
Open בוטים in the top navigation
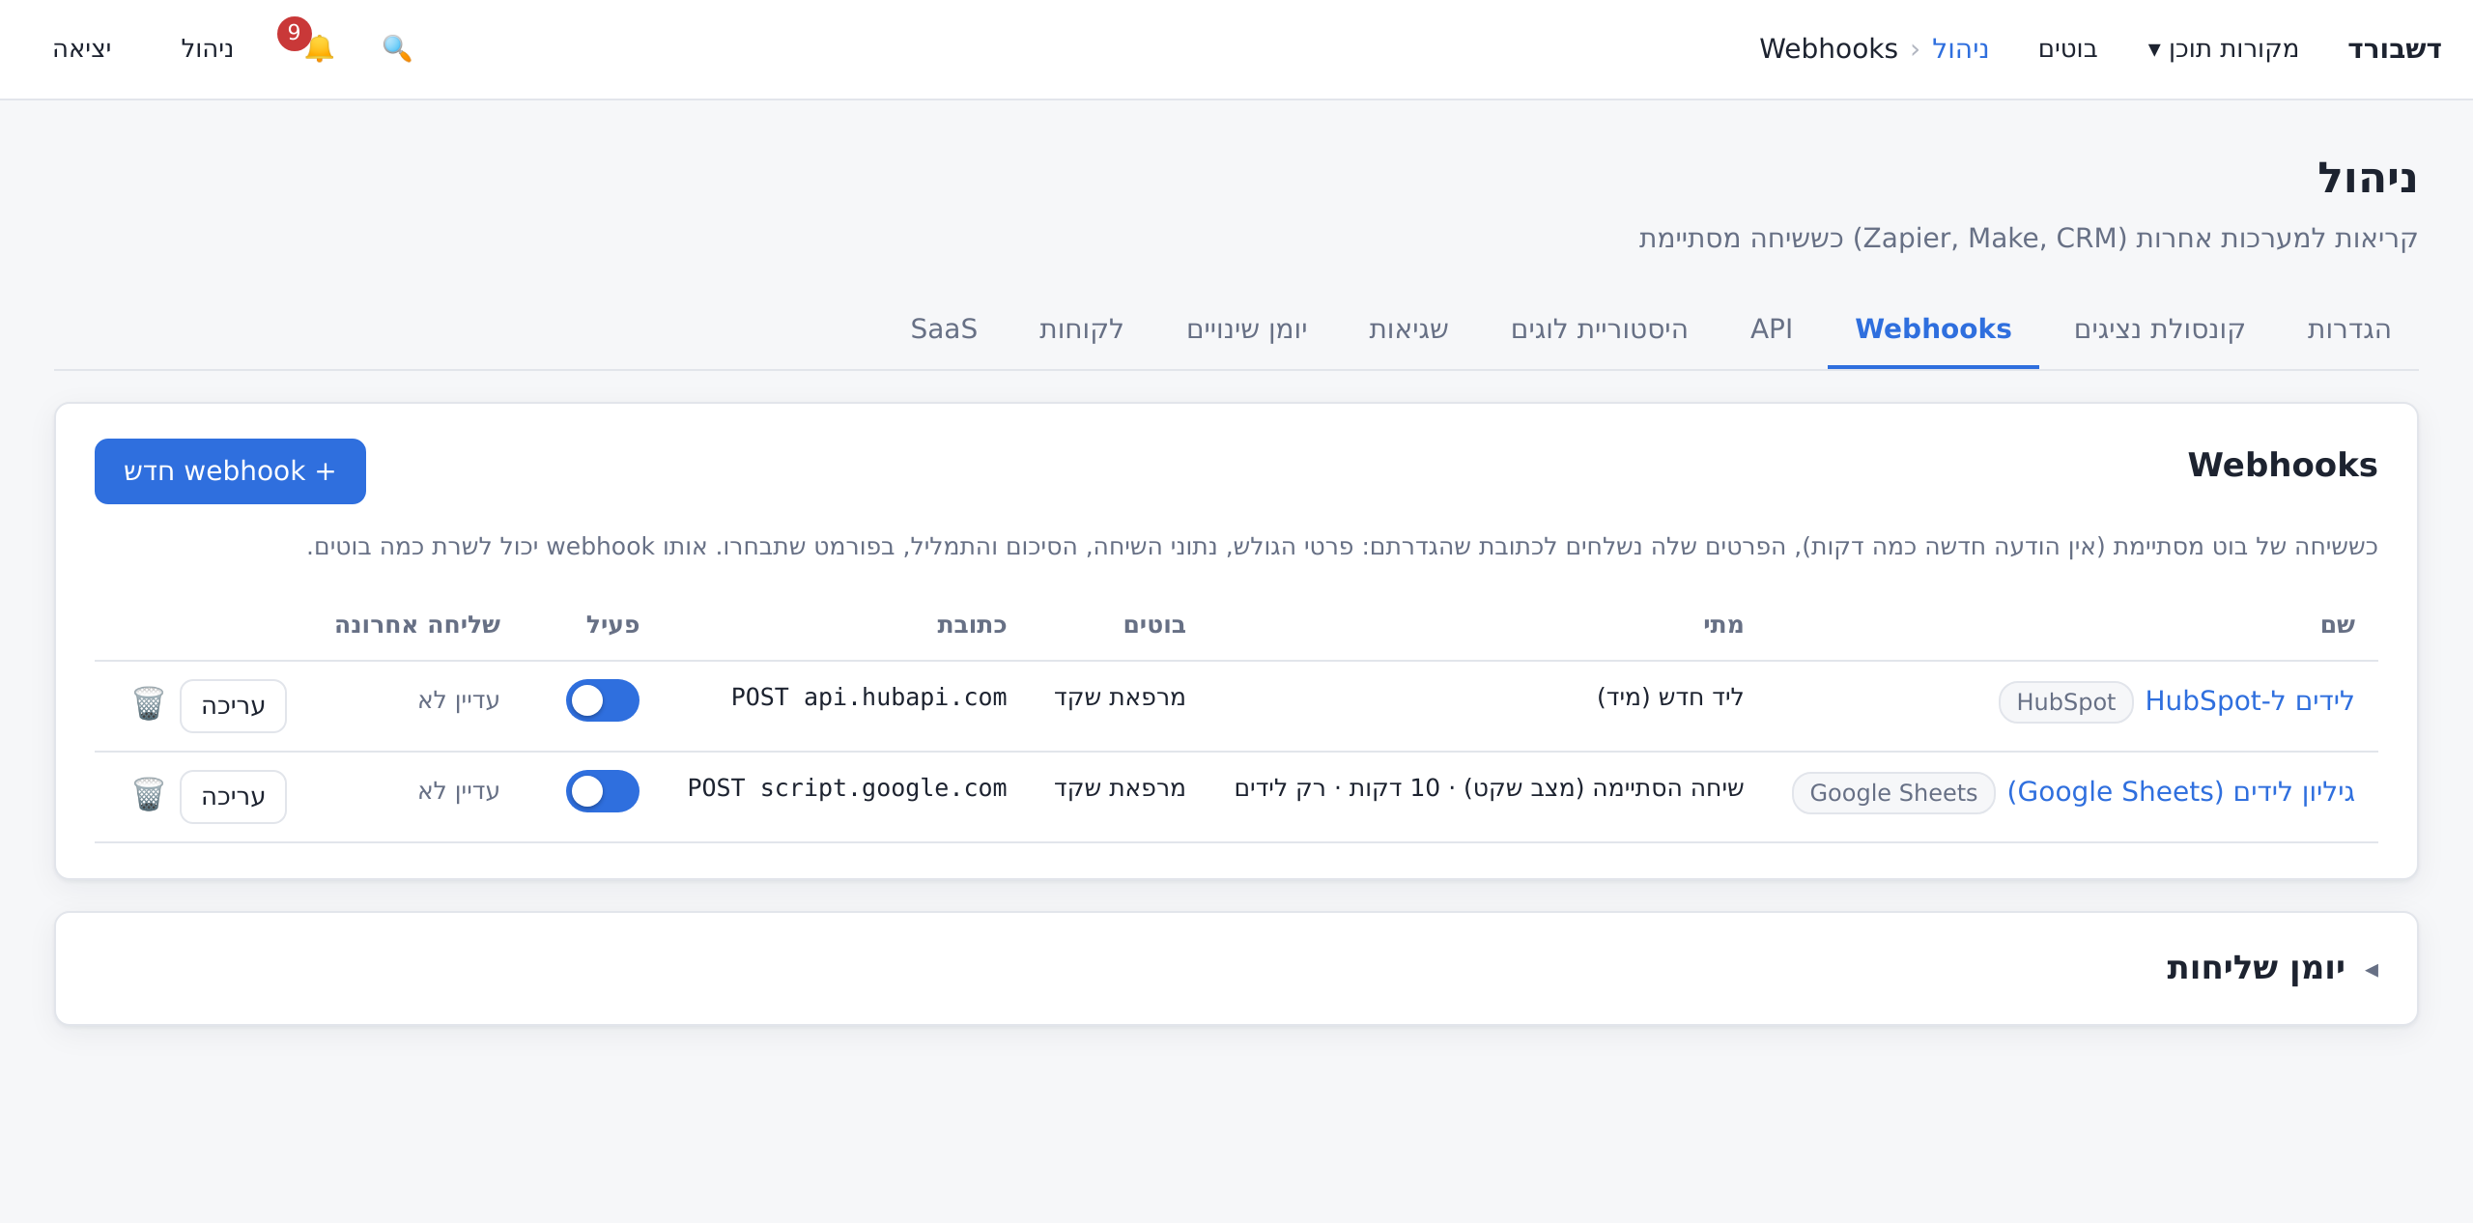tap(2068, 48)
